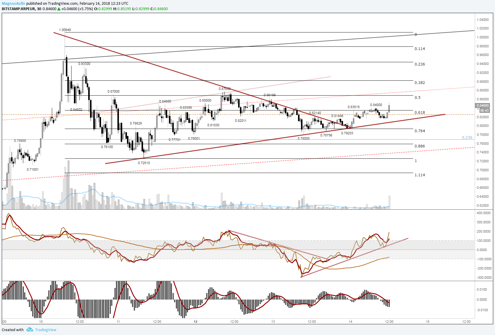Select the 0.72510 bottom price label
495x335 pixels.
pos(144,163)
